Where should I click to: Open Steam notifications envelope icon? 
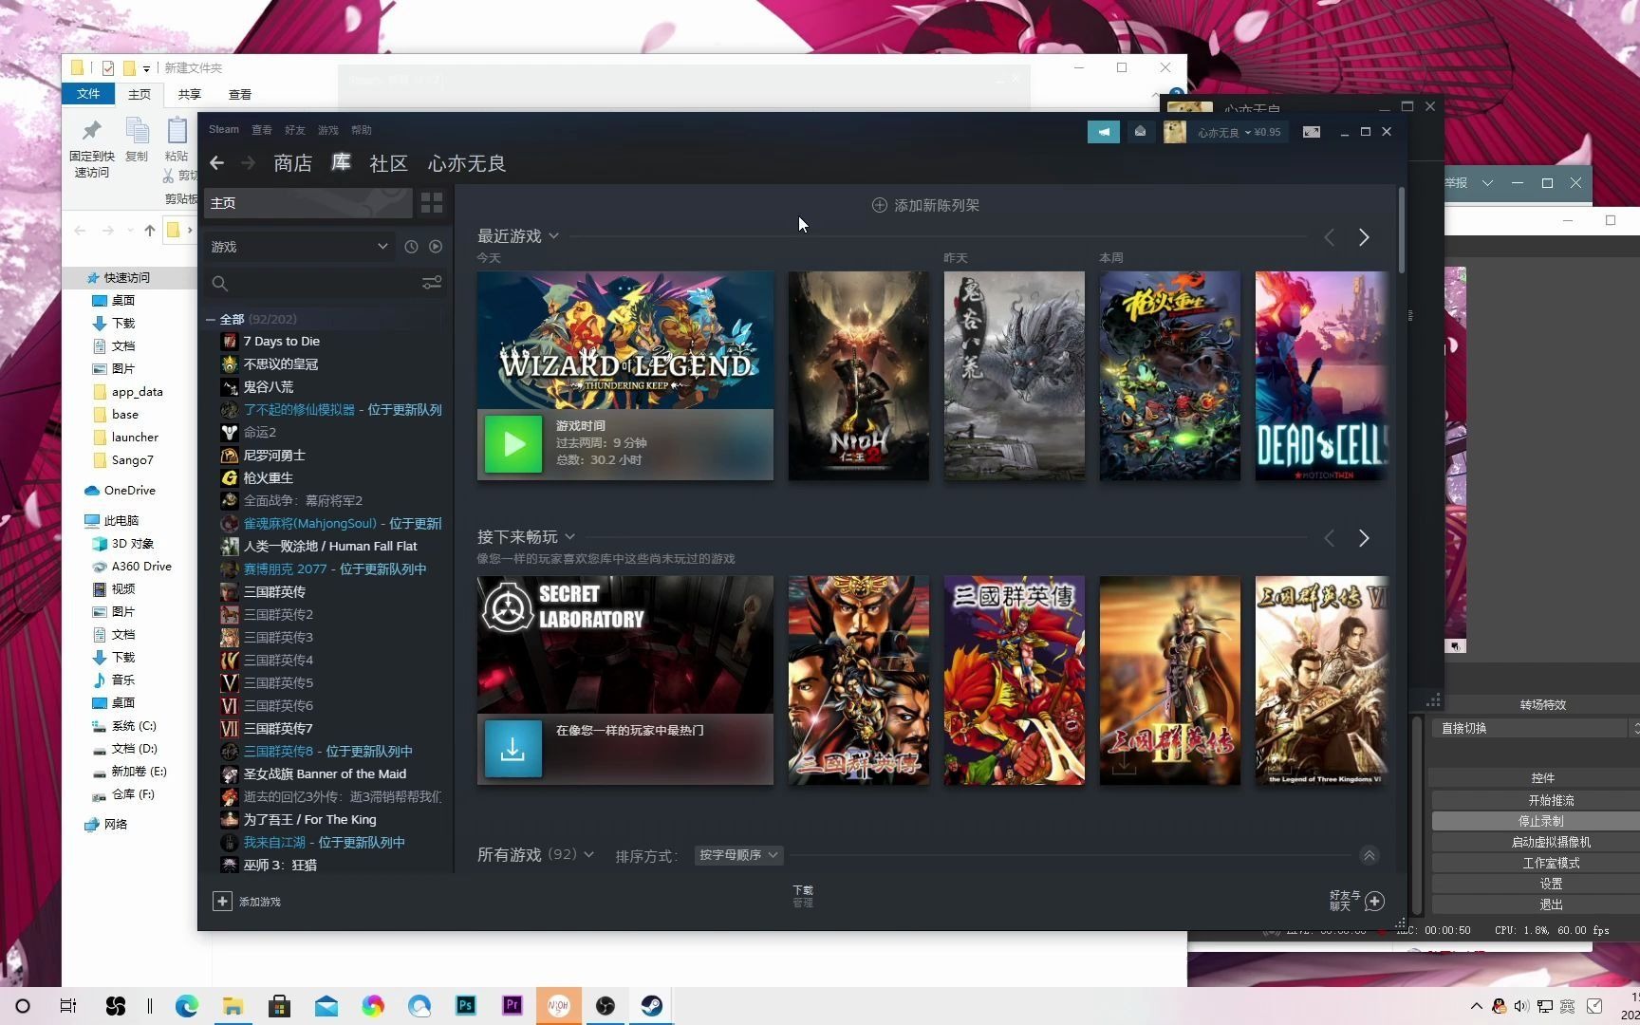click(1140, 132)
